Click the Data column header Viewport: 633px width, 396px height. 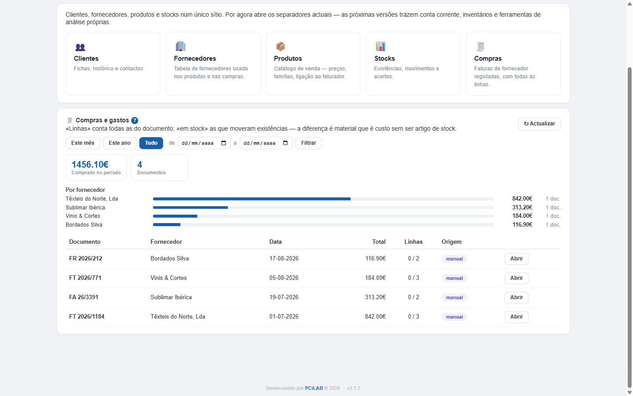[276, 242]
